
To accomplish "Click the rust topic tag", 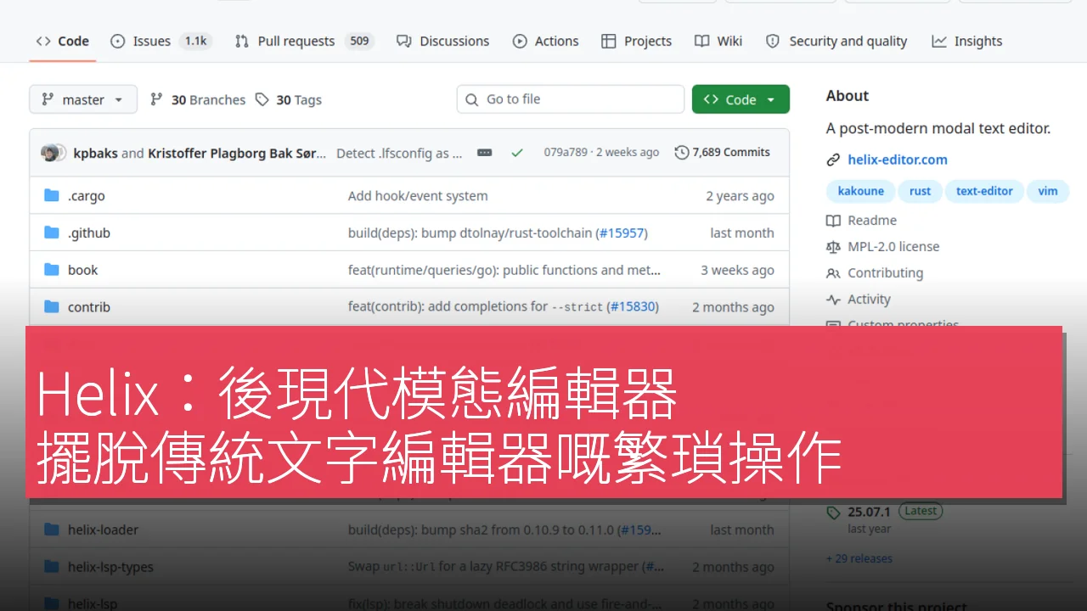I will pos(921,191).
